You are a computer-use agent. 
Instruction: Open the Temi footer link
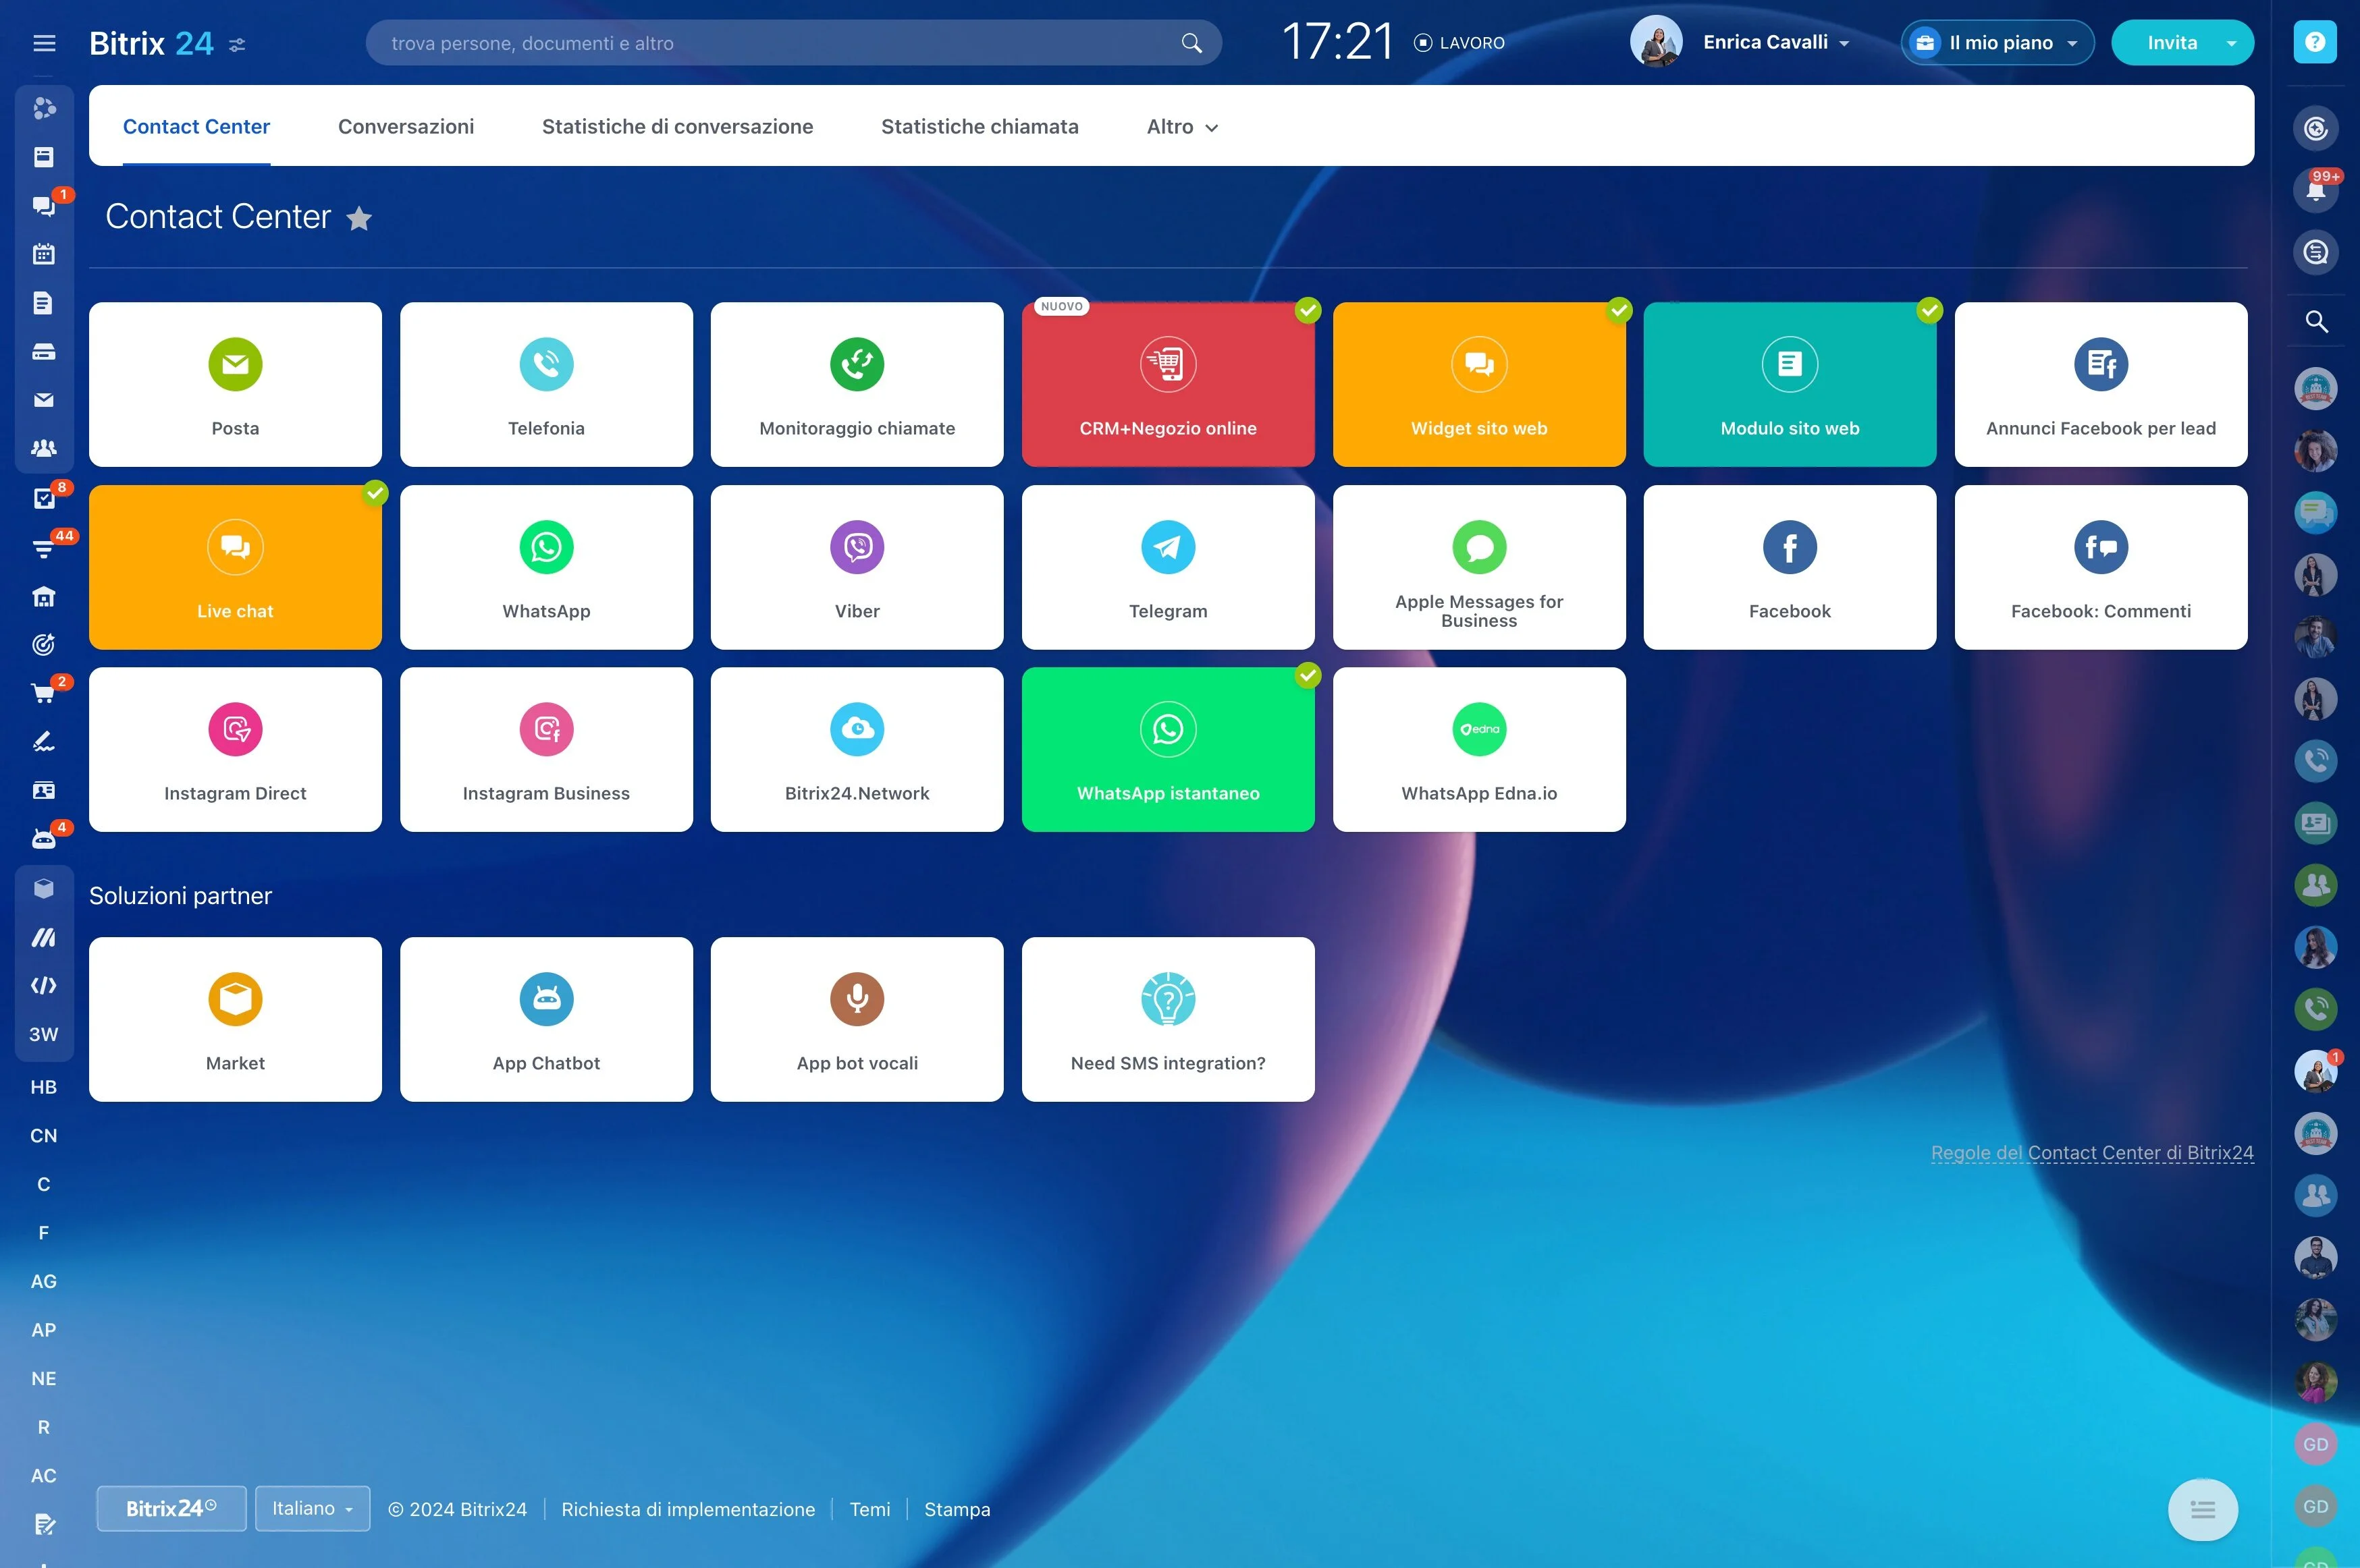point(869,1509)
